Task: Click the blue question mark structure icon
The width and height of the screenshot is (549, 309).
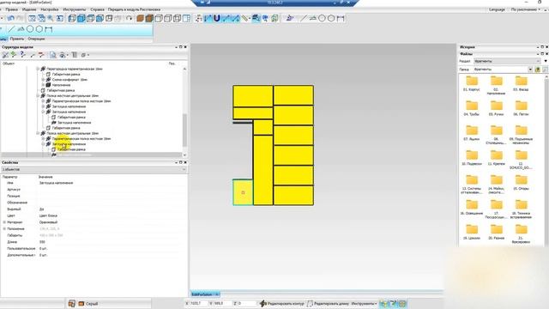Action: tap(23, 55)
